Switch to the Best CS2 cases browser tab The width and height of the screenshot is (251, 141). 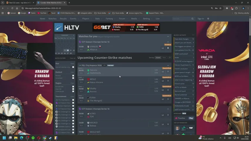[x=20, y=3]
